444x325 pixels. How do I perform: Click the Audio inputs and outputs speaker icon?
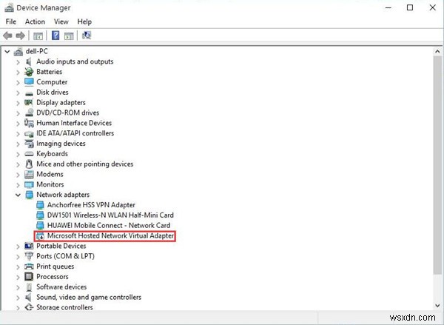pos(29,61)
